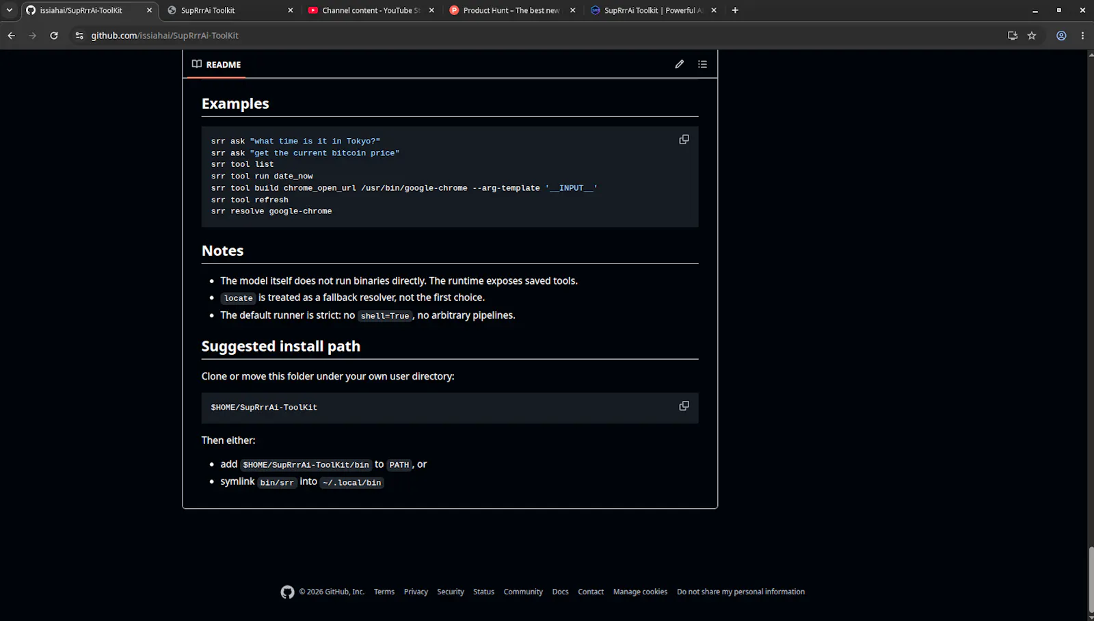The image size is (1094, 621).
Task: Open the README outline list icon
Action: [702, 64]
